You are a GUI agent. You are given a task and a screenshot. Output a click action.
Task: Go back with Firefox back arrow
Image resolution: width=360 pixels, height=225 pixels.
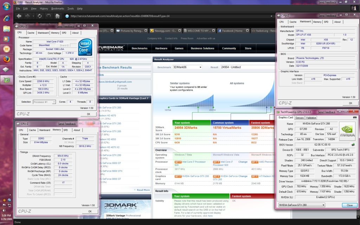[19, 16]
